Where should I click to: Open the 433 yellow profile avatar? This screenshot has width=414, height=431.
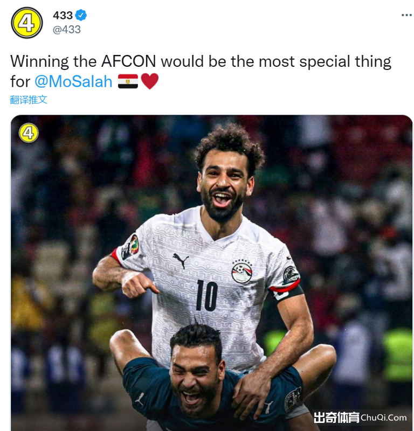click(26, 23)
